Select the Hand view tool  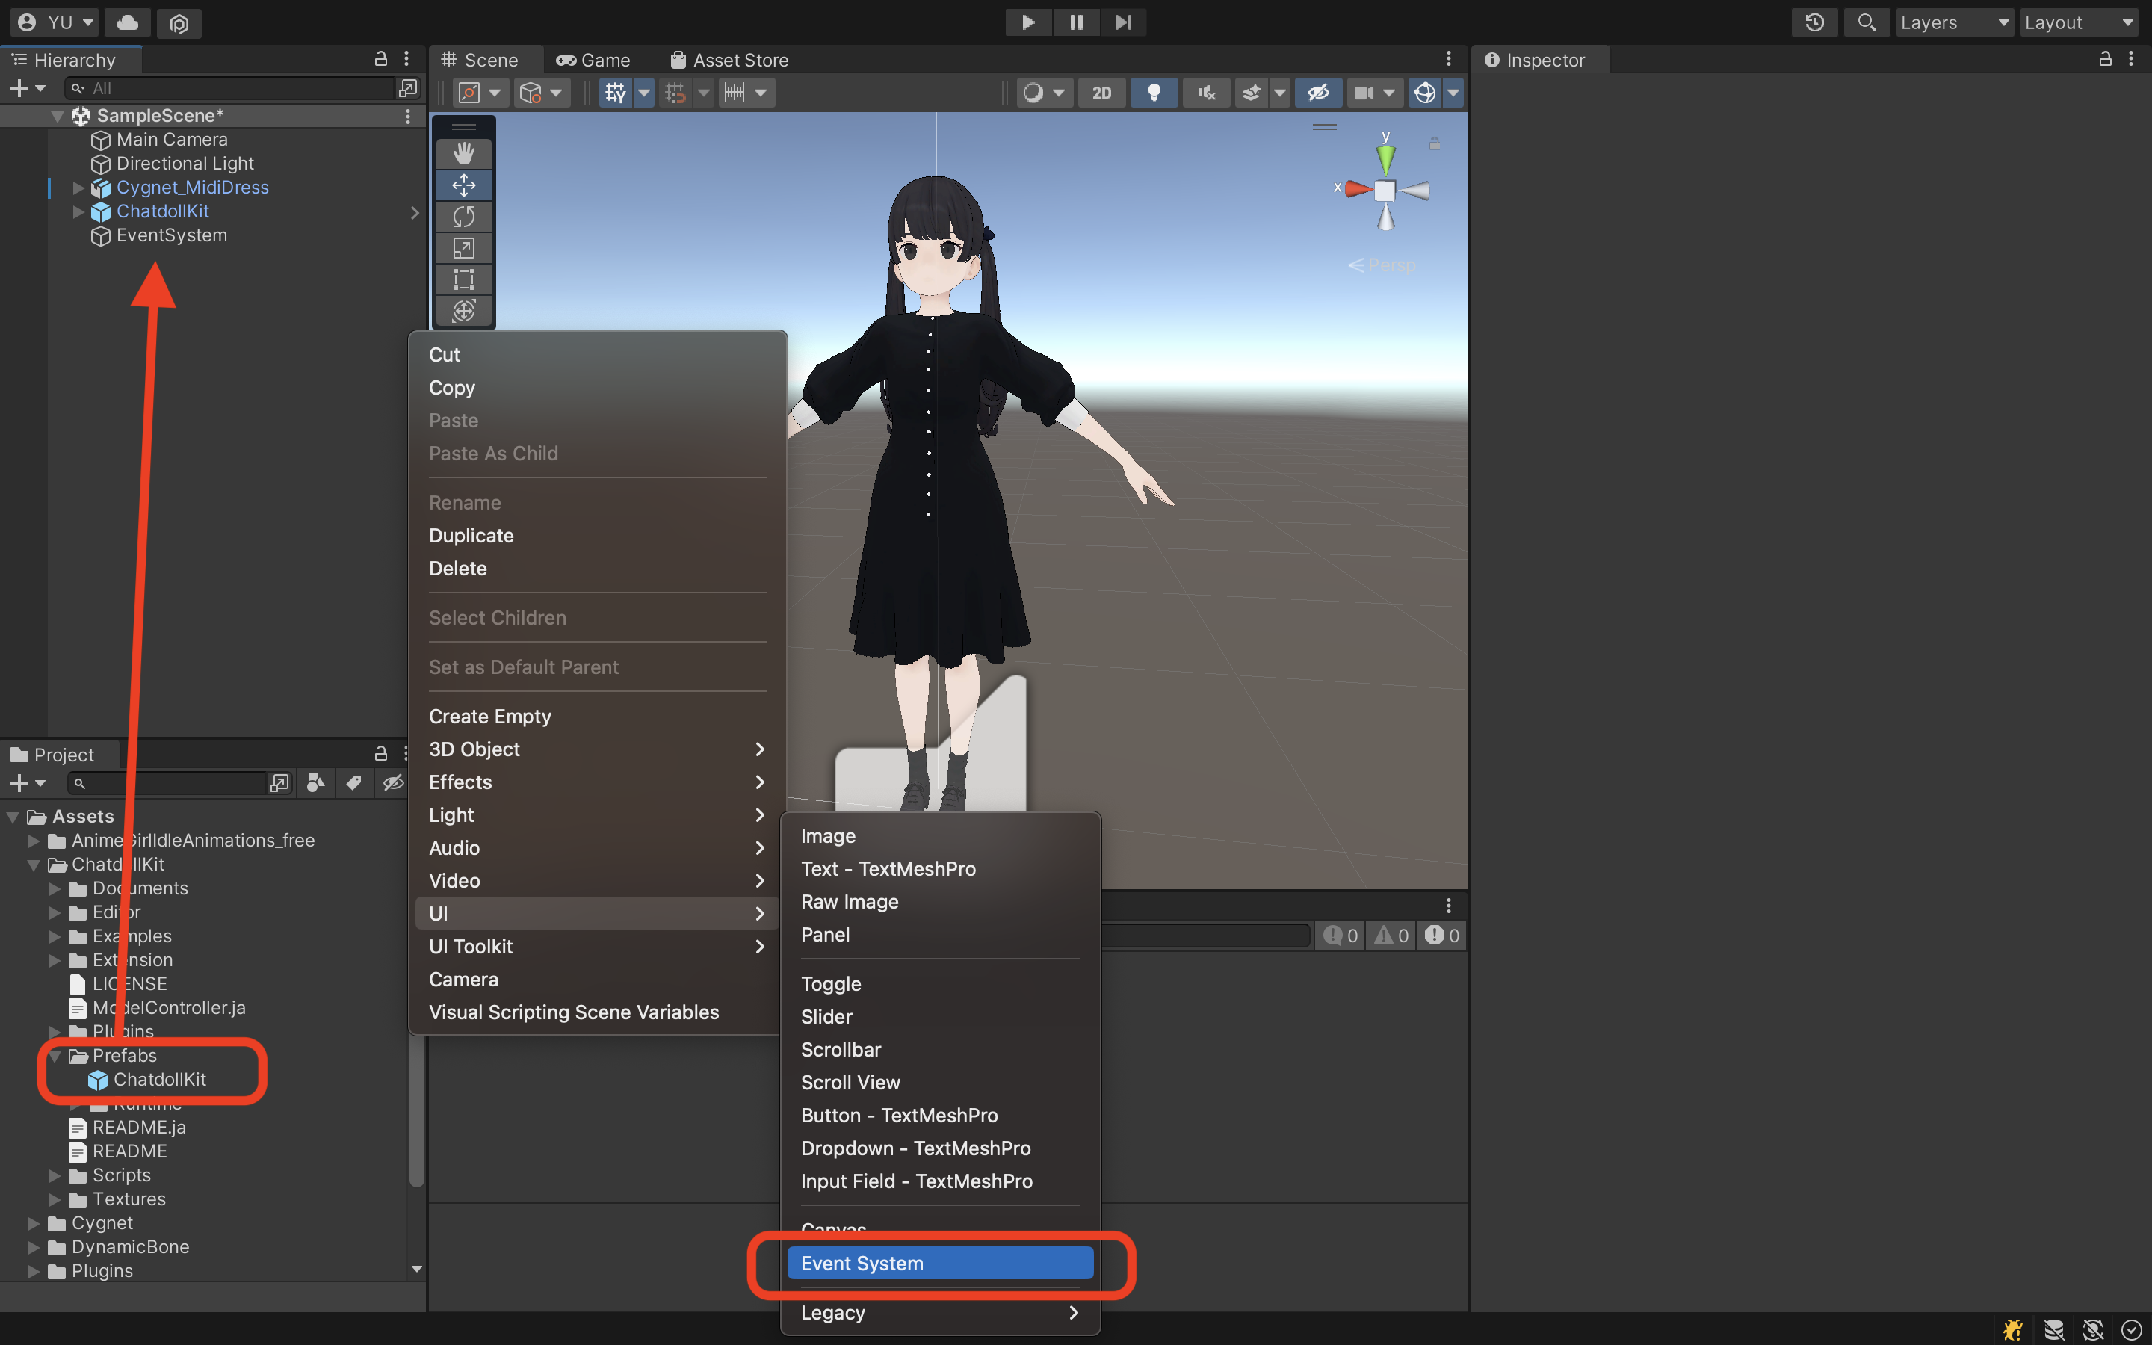(x=463, y=153)
